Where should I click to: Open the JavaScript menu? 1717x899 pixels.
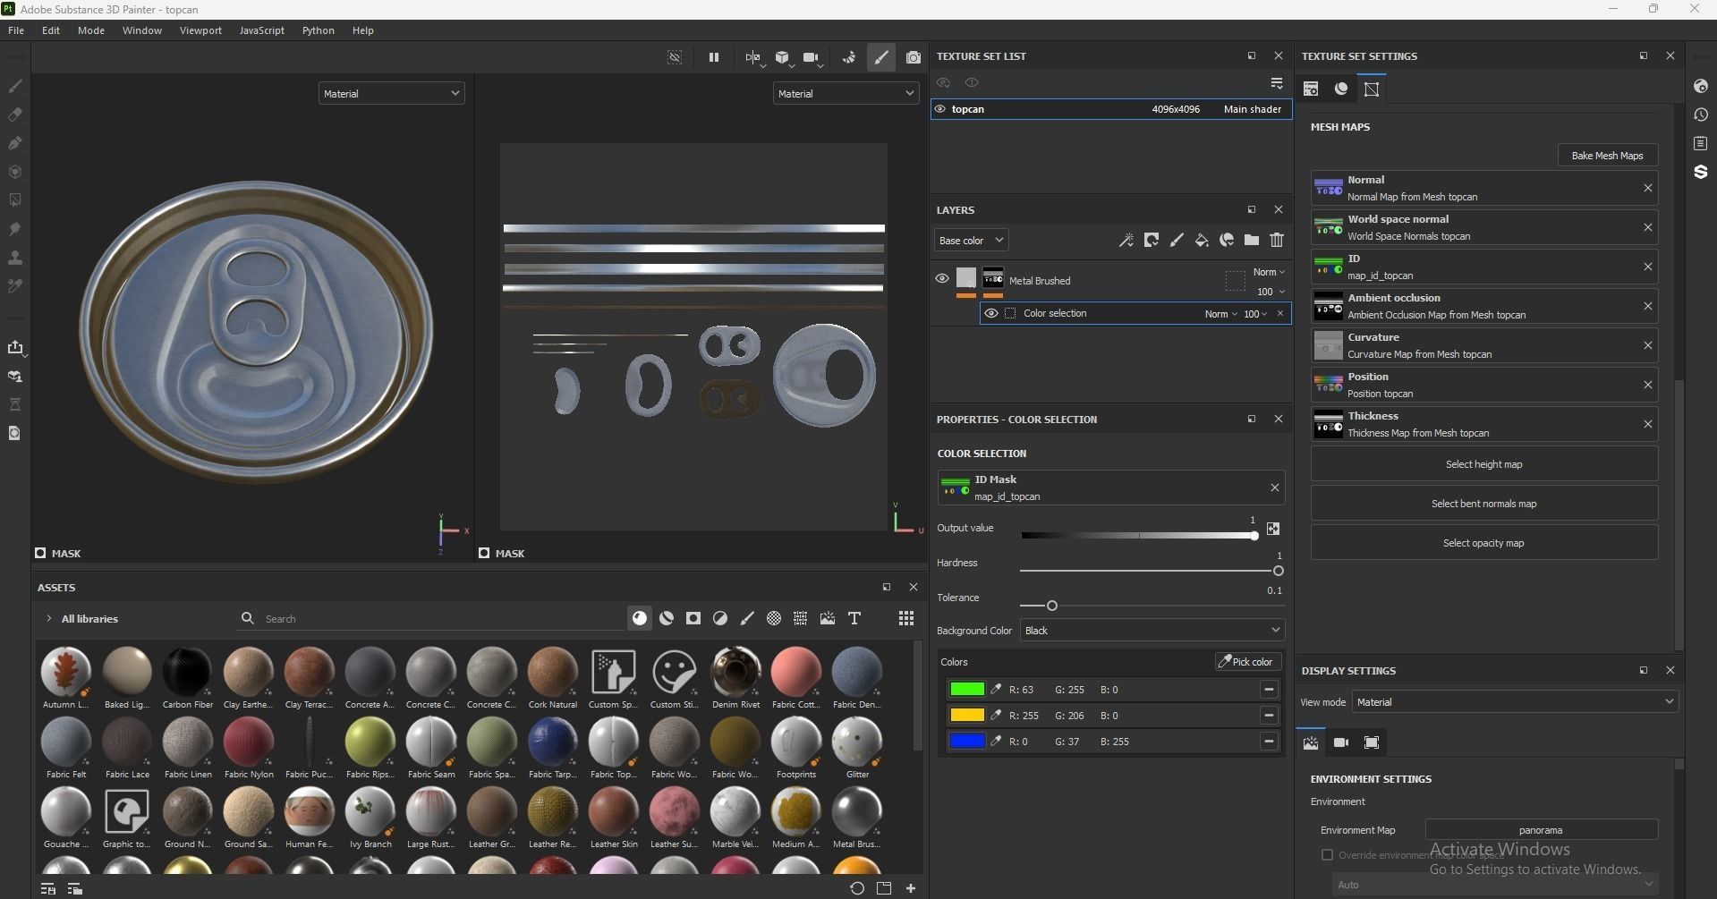pyautogui.click(x=262, y=30)
